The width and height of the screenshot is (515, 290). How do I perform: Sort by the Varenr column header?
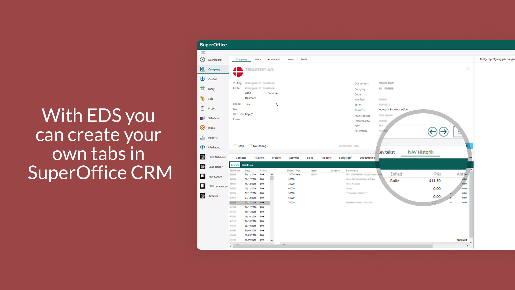(314, 171)
